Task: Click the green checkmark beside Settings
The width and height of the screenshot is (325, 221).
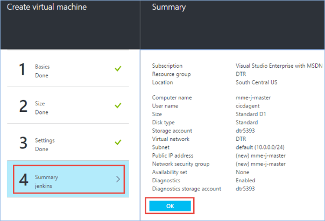Action: coord(118,142)
